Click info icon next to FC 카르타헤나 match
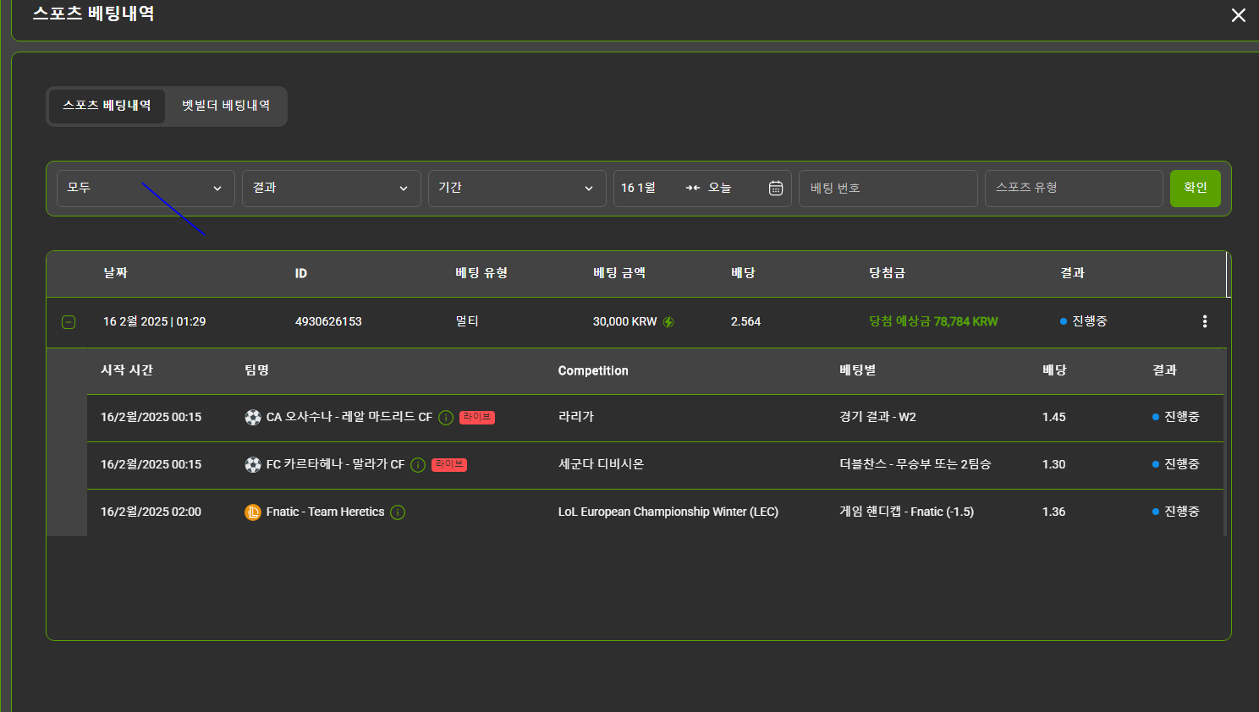Viewport: 1259px width, 712px height. (418, 465)
